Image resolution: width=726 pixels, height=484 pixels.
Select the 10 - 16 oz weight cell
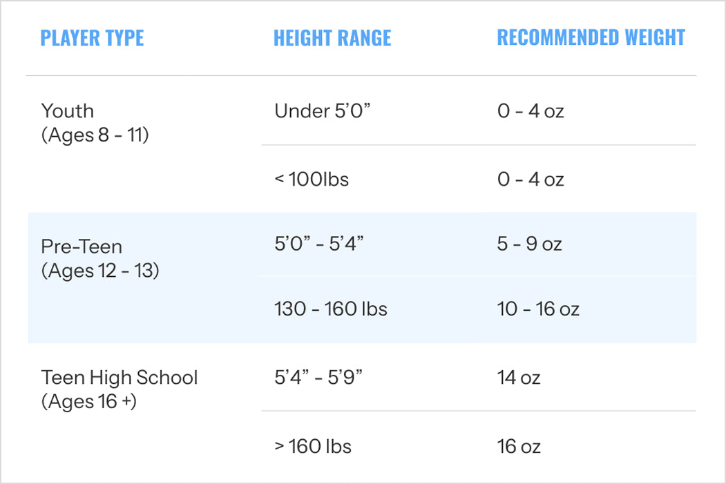538,309
